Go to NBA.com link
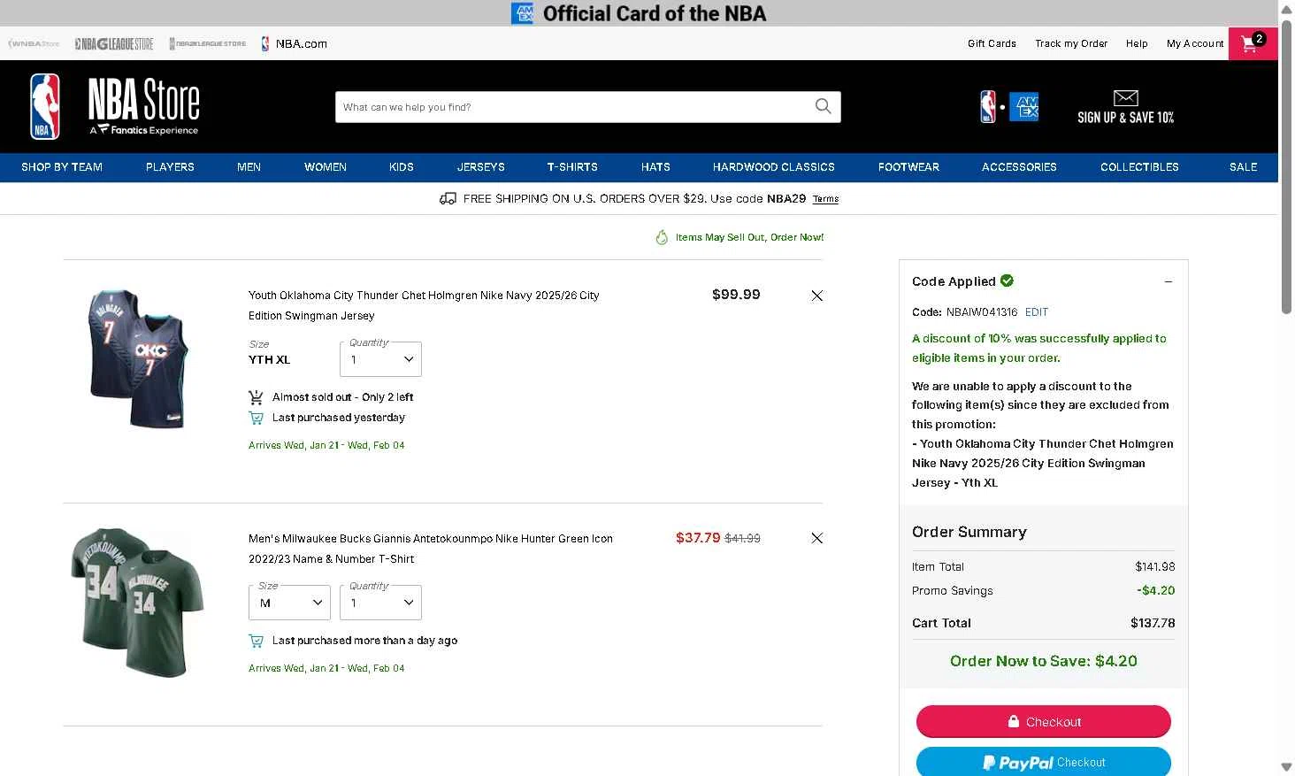The height and width of the screenshot is (776, 1295). click(x=295, y=43)
